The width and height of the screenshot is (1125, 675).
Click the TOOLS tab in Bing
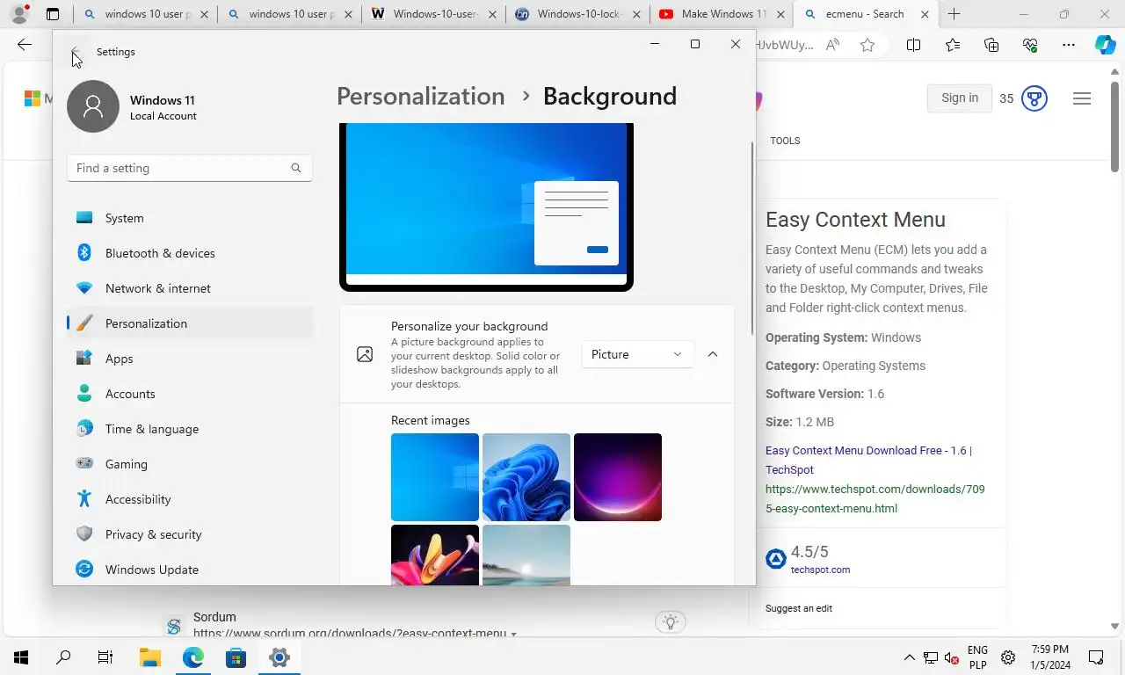[x=785, y=141]
